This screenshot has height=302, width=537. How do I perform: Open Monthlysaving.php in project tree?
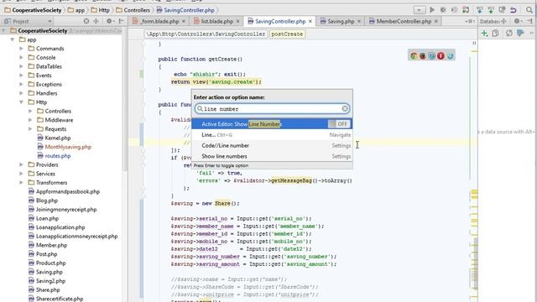pos(68,147)
